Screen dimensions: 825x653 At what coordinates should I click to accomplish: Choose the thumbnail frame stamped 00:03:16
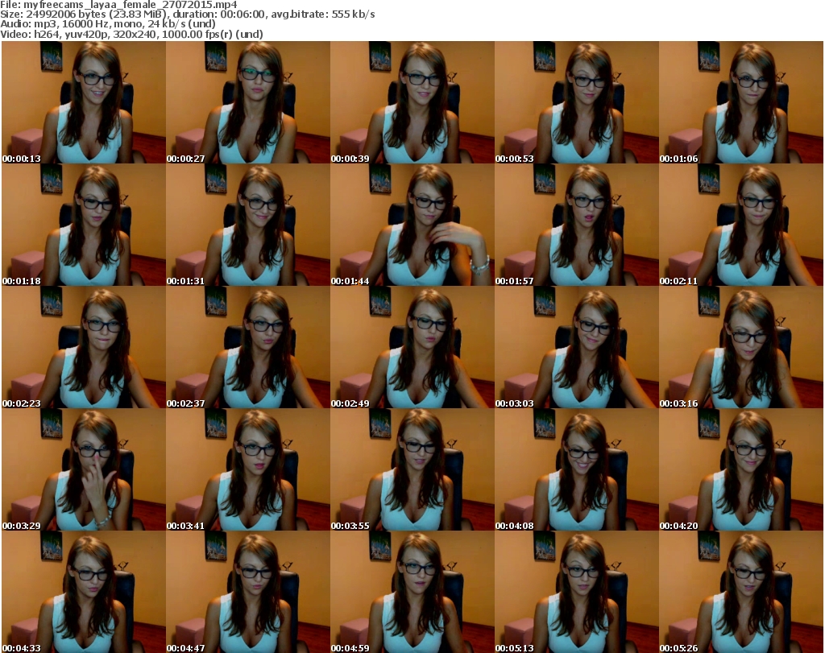click(x=741, y=348)
